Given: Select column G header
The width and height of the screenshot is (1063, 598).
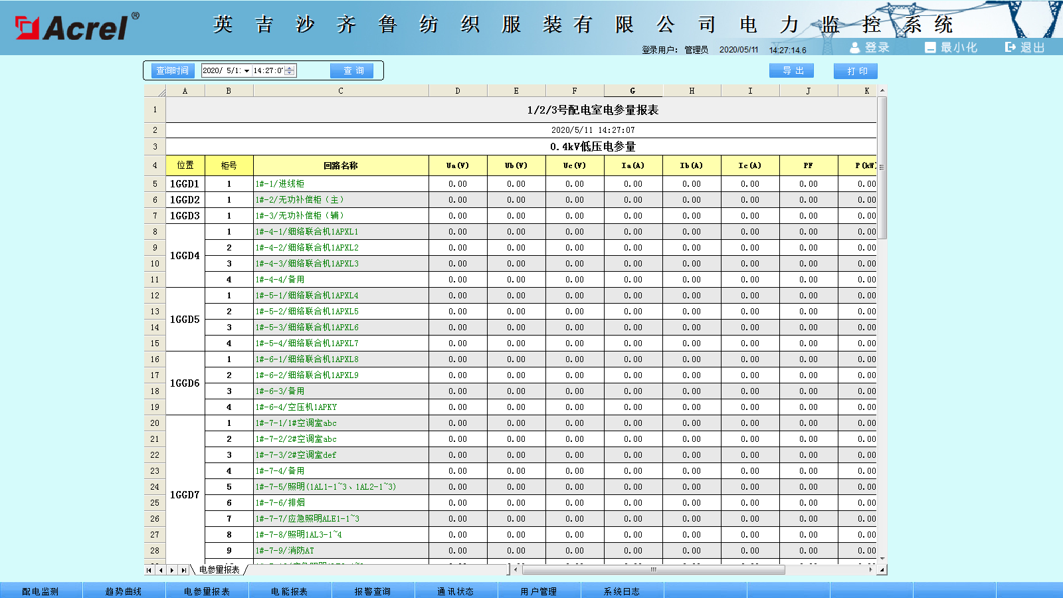Looking at the screenshot, I should coord(632,91).
